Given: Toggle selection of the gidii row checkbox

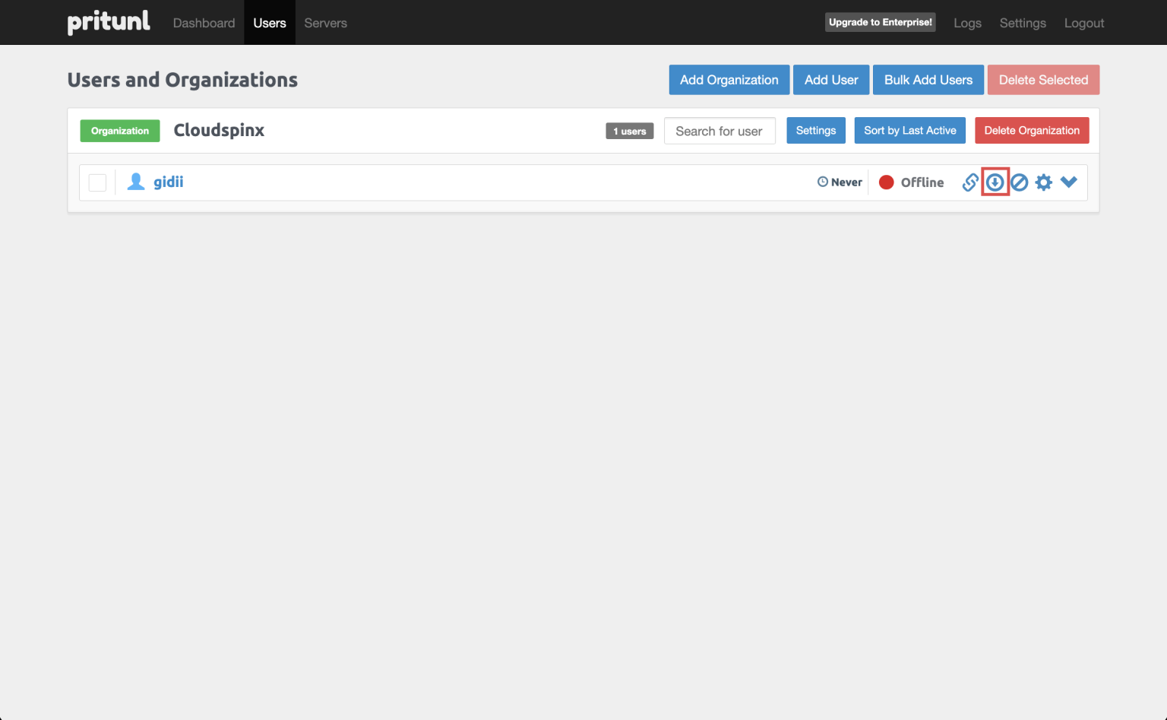Looking at the screenshot, I should click(x=97, y=182).
